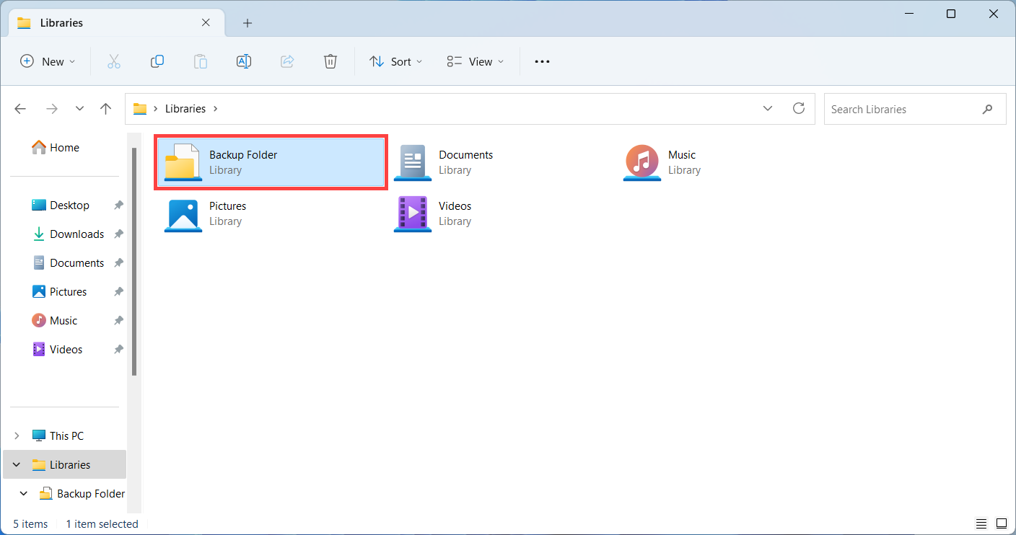Switch to details view in status bar

(981, 523)
